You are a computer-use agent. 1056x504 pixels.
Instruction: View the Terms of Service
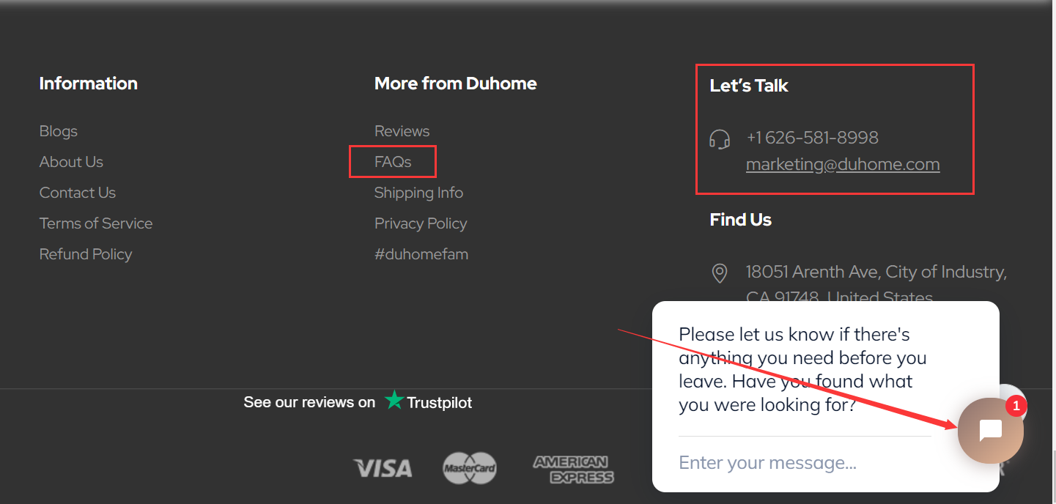tap(96, 223)
